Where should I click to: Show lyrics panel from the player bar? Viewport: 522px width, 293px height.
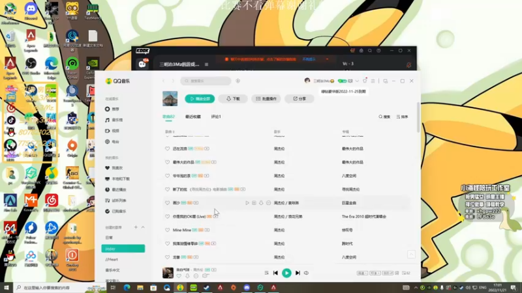tap(397, 273)
